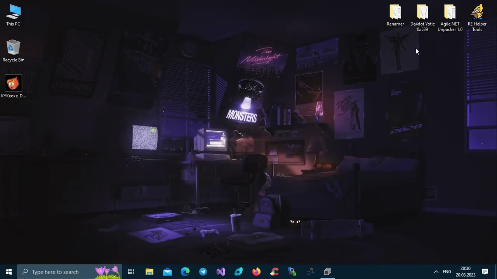Select the This PC desktop icon
Screen dimensions: 497x279
pyautogui.click(x=13, y=15)
